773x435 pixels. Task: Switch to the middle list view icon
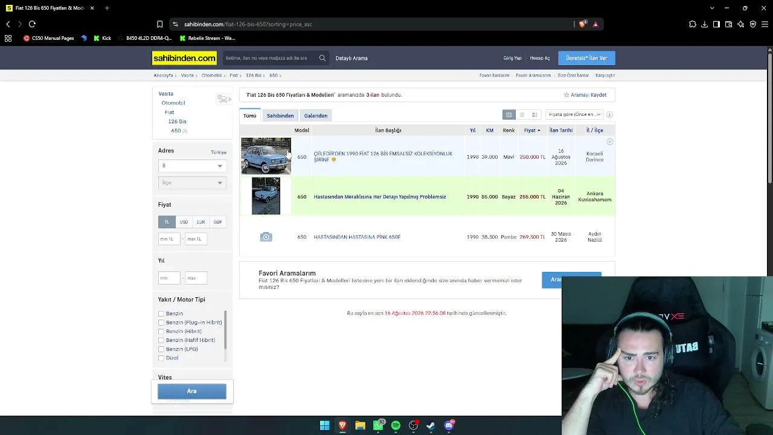pos(522,115)
